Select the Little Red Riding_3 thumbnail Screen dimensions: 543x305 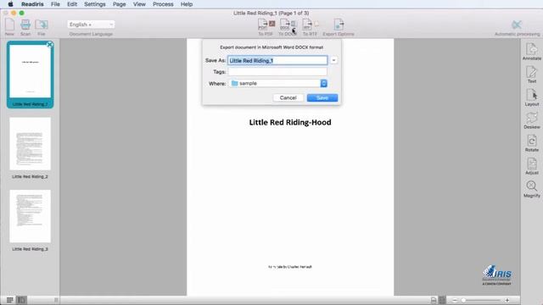[31, 216]
